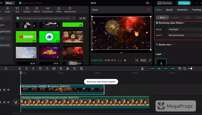
Task: Click the Shortcut button
Action: pyautogui.click(x=165, y=3)
